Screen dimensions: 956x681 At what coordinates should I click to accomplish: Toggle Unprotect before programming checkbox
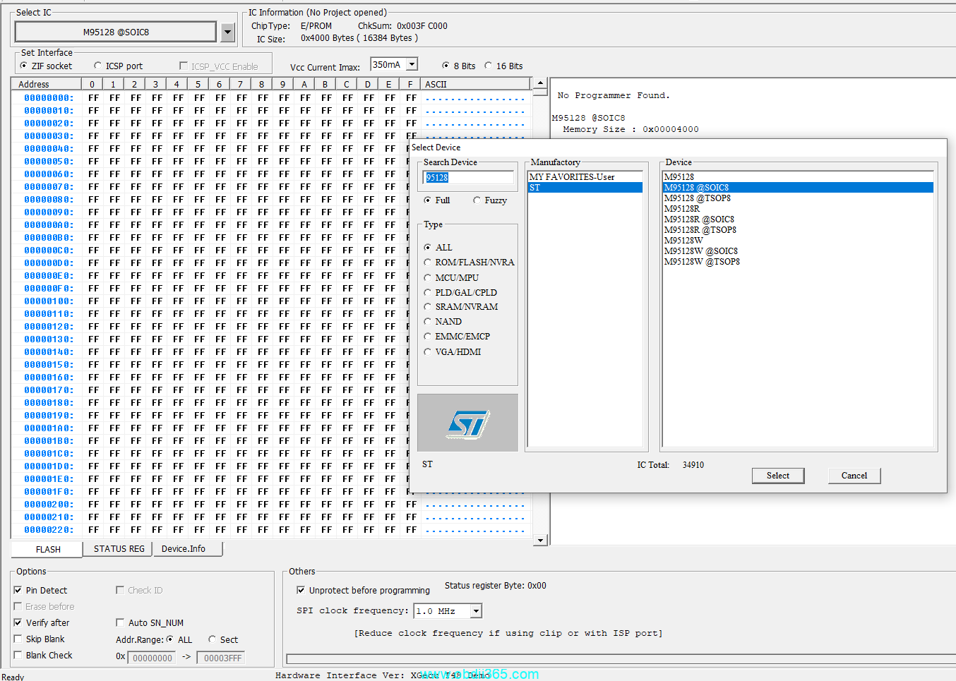click(x=301, y=591)
